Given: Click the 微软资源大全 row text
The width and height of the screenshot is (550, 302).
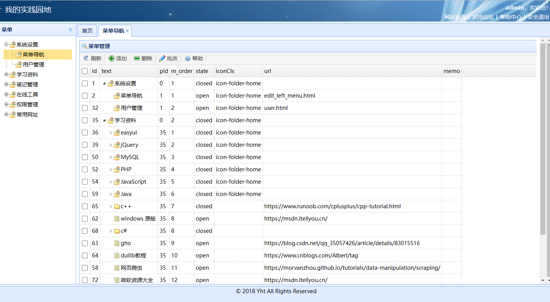Looking at the screenshot, I should pos(137,280).
